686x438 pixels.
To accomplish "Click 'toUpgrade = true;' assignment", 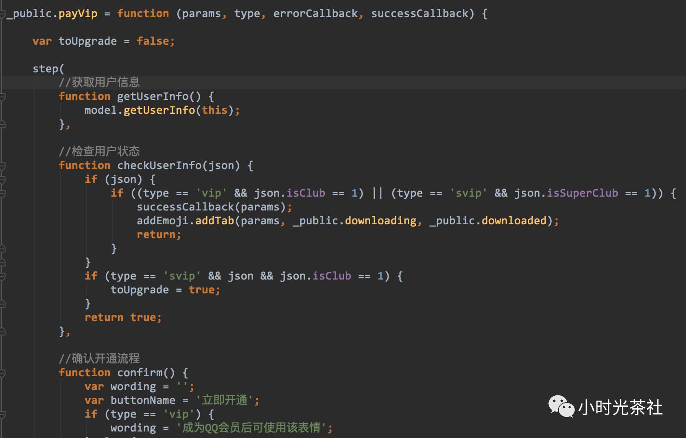I will pos(166,290).
